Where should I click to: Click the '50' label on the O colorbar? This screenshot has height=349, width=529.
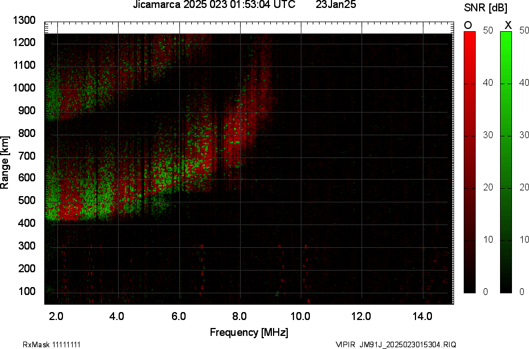coord(488,30)
